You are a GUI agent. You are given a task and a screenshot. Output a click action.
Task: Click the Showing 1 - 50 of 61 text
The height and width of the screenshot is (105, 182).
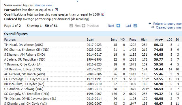(x=42, y=26)
